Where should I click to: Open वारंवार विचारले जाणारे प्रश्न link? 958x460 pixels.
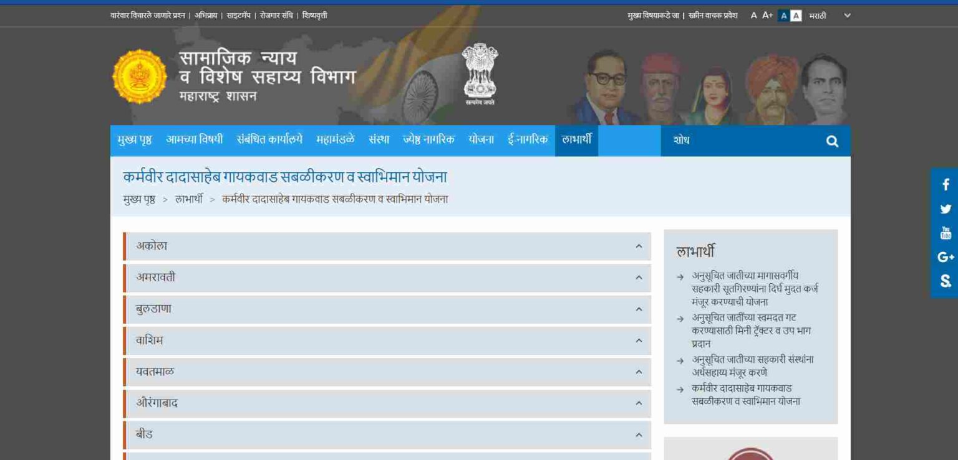[148, 16]
